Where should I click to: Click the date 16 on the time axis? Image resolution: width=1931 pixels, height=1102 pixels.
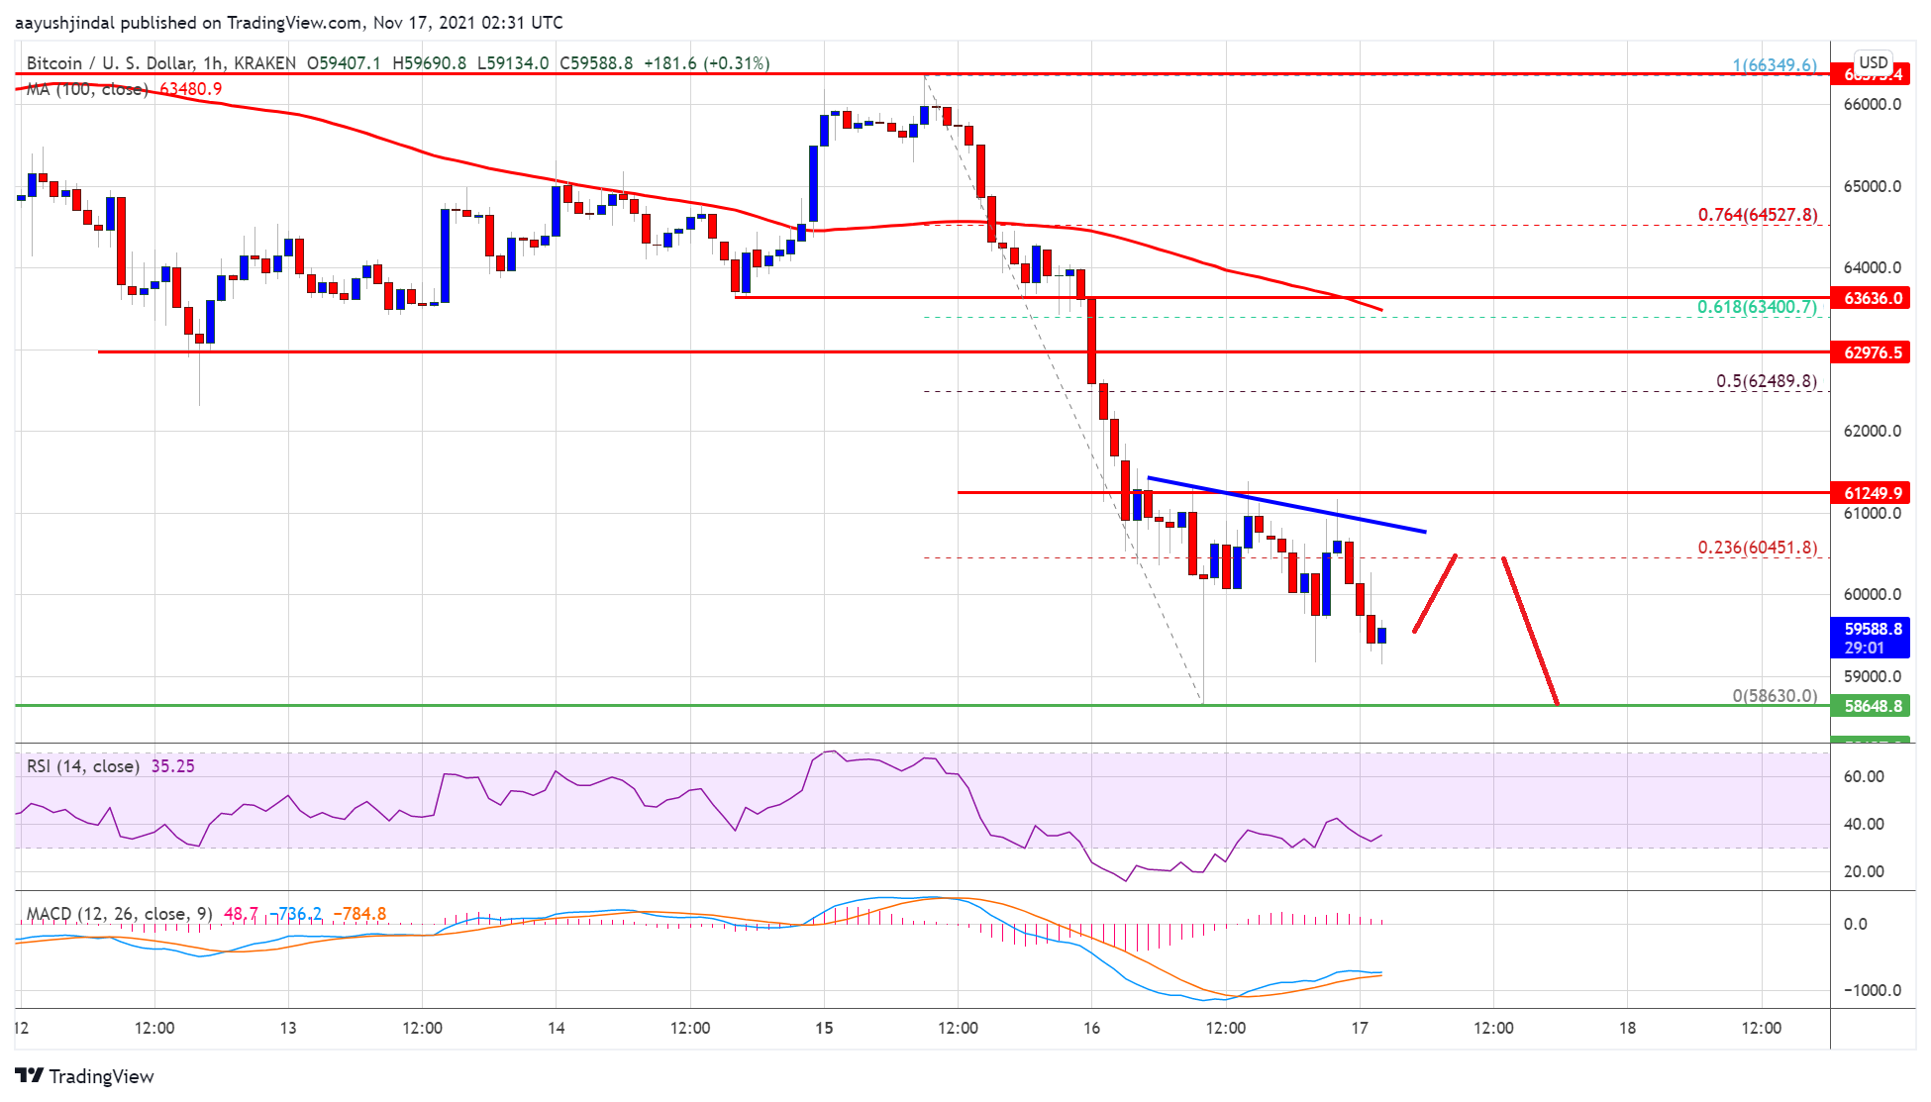[1091, 1028]
